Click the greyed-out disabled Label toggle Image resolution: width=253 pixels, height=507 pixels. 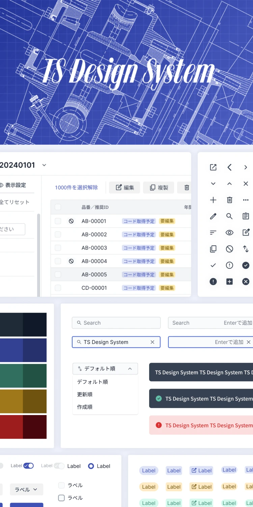[59, 466]
